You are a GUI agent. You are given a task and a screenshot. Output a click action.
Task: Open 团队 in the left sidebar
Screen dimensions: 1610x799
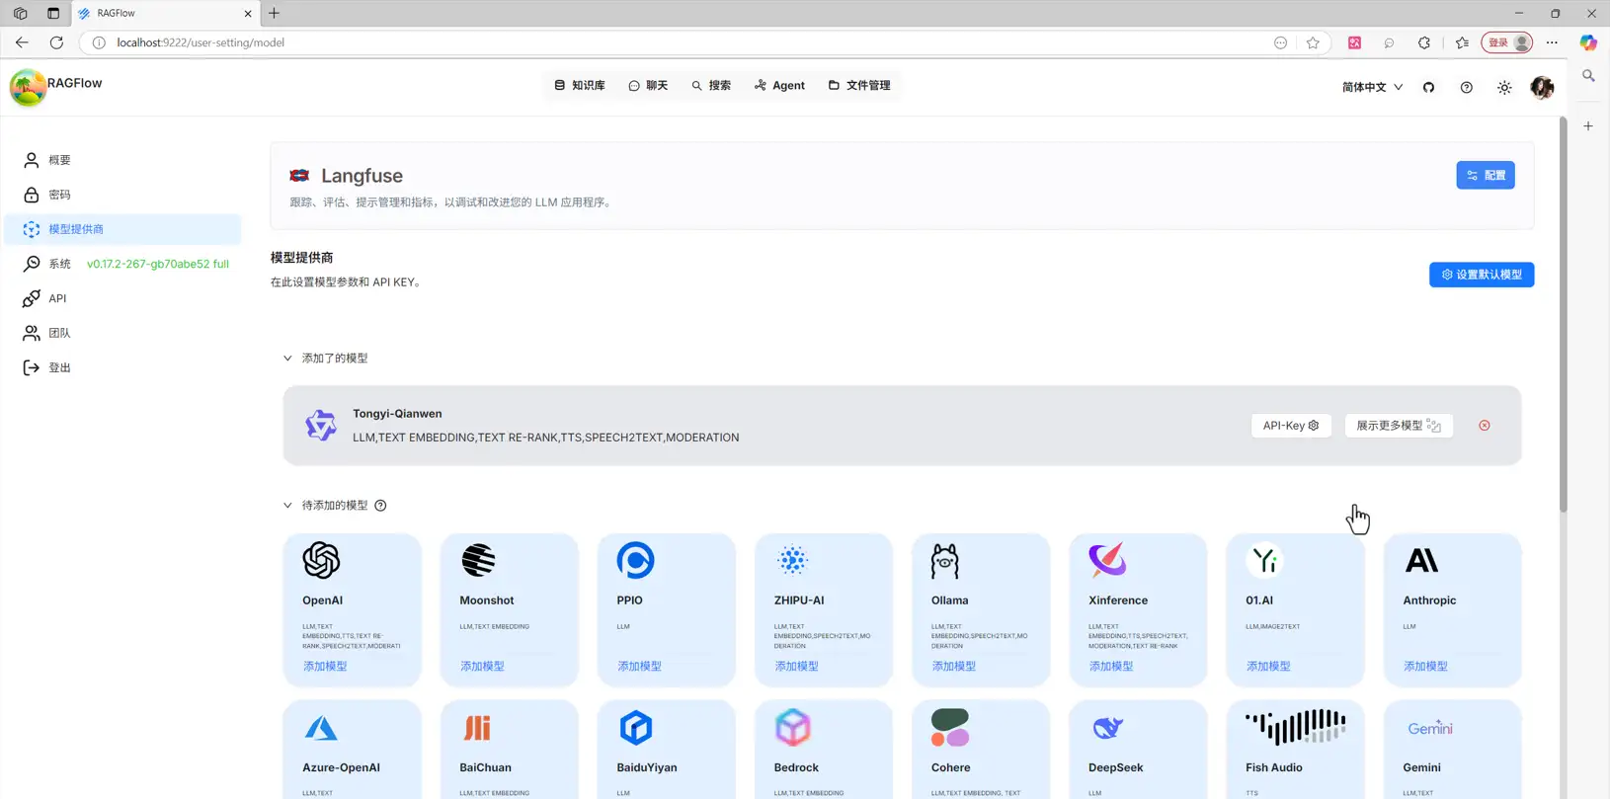coord(59,333)
